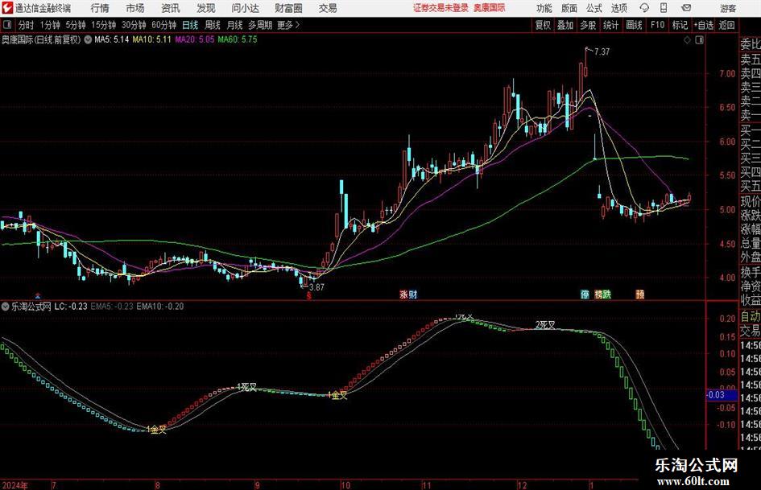Screen dimensions: 761x490
Task: Click the 停 marker below the chart
Action: point(585,294)
